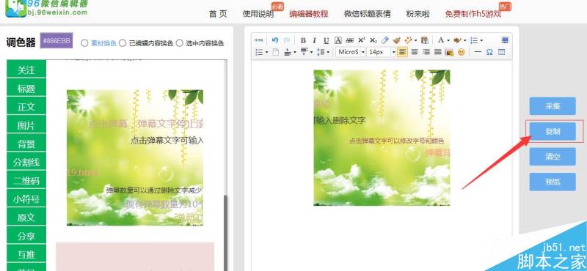Open special characters with the Ω icon

point(489,52)
